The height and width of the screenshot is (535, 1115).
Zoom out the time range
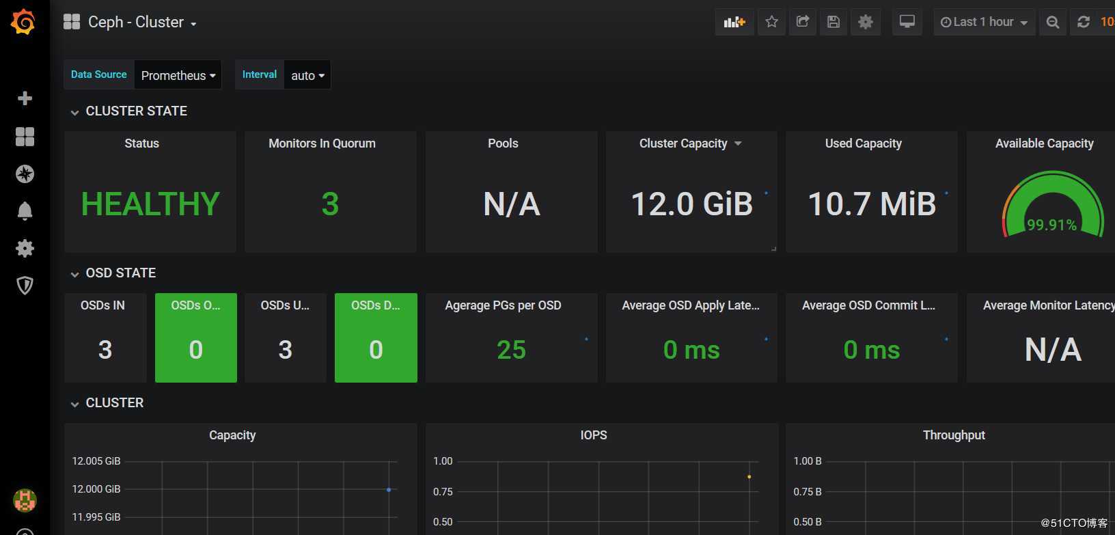pos(1053,22)
